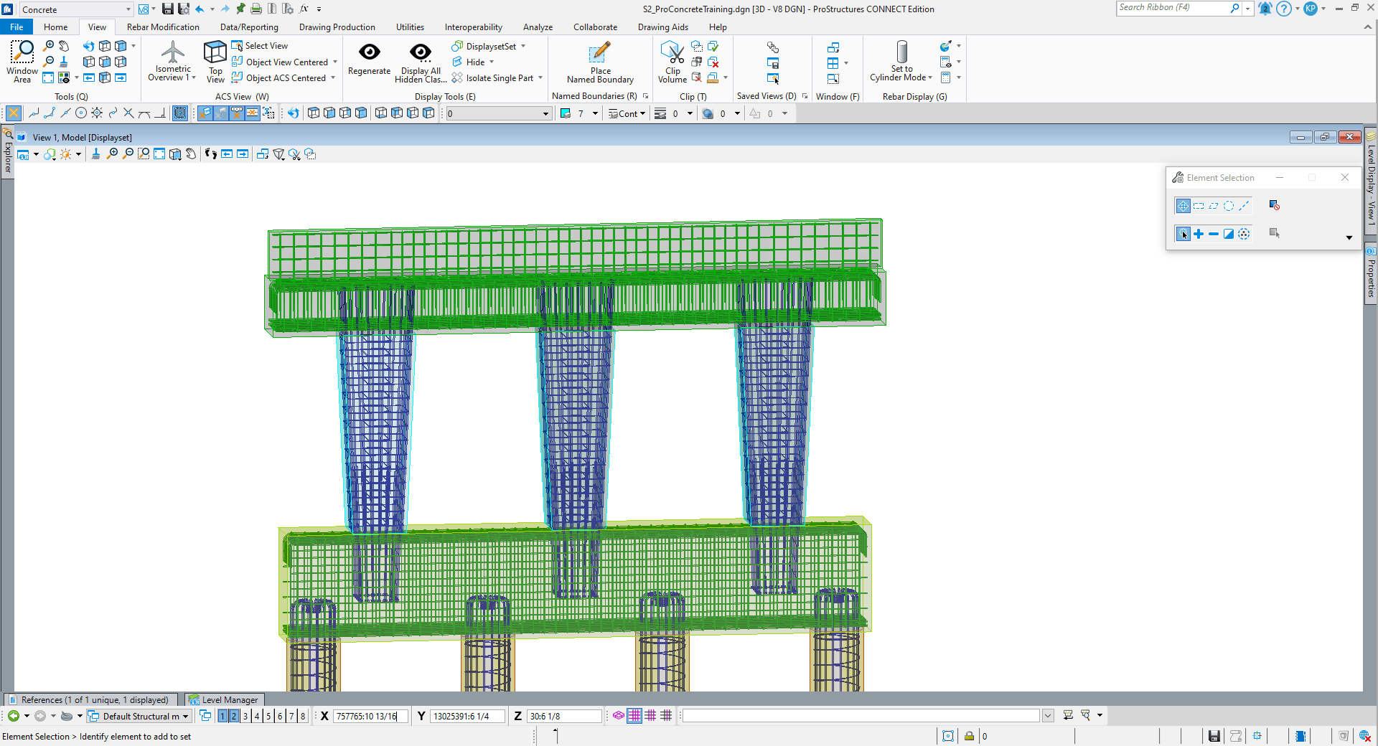Toggle view number 8 on
Image resolution: width=1378 pixels, height=746 pixels.
click(303, 716)
